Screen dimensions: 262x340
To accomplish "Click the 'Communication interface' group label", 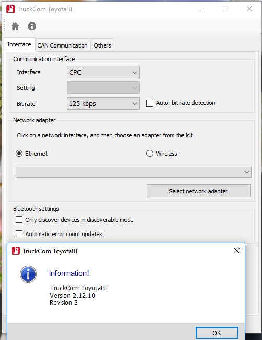I will (x=44, y=59).
